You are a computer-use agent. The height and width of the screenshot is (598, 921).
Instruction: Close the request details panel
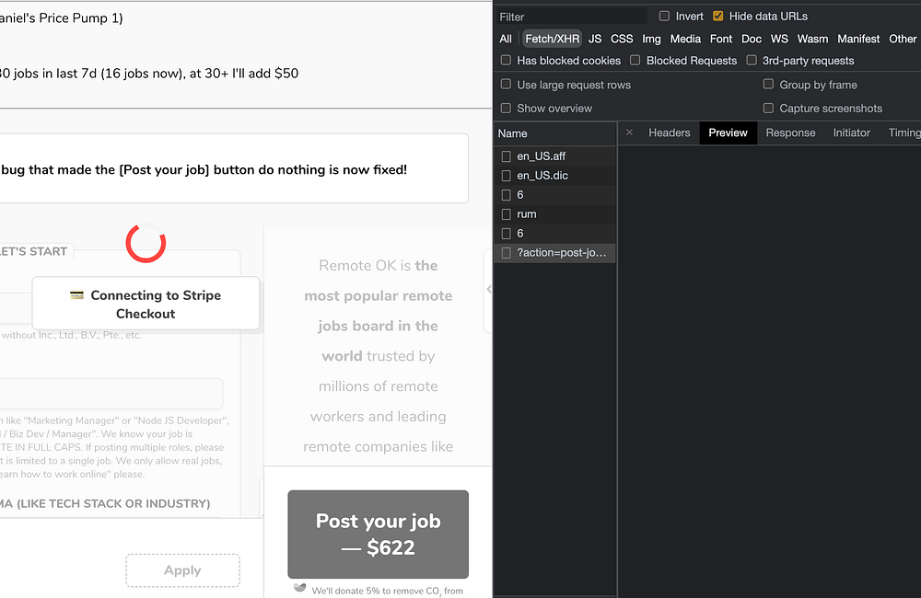click(629, 132)
